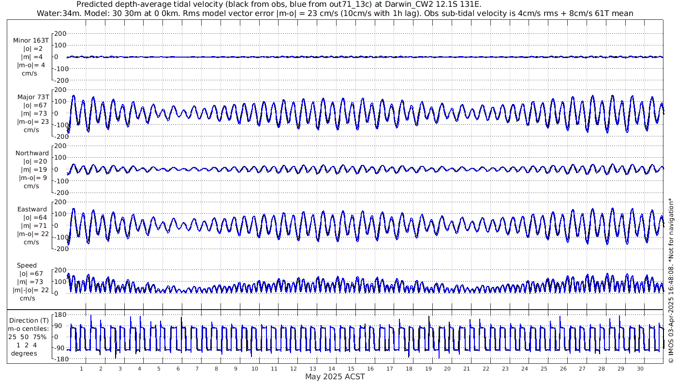Click the 'Eastward' panel label
The height and width of the screenshot is (387, 677).
point(32,209)
